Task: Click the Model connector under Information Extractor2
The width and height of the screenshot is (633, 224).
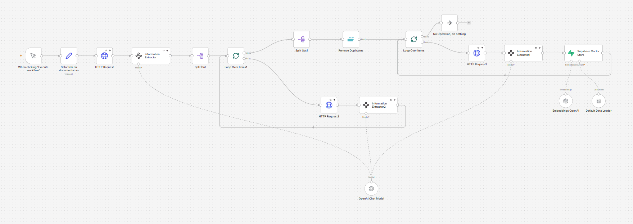Action: tap(366, 113)
